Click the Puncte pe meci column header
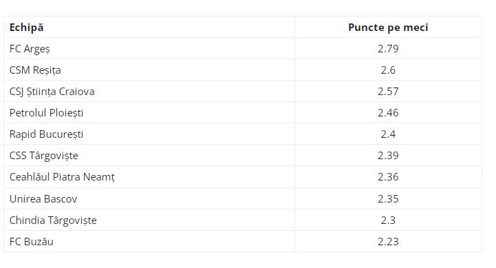 (x=388, y=28)
